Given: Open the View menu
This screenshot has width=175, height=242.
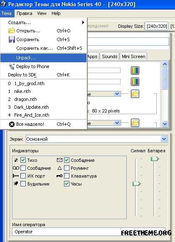Looking at the screenshot, I should click(42, 13).
